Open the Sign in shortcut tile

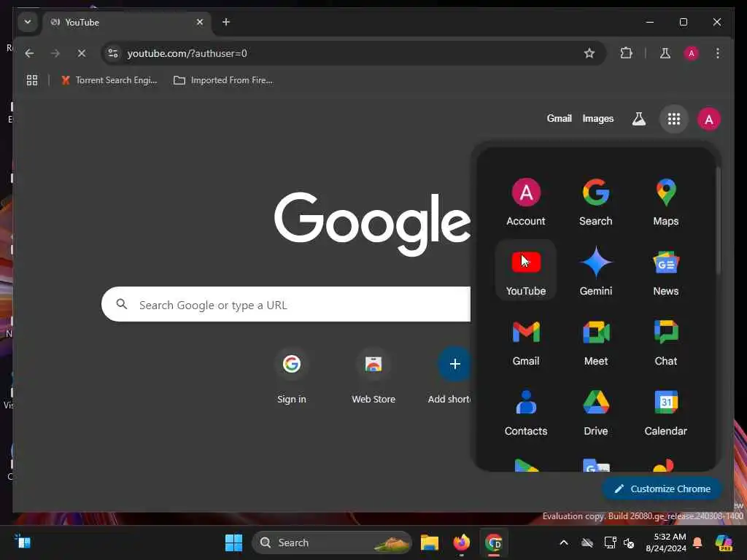pos(292,376)
